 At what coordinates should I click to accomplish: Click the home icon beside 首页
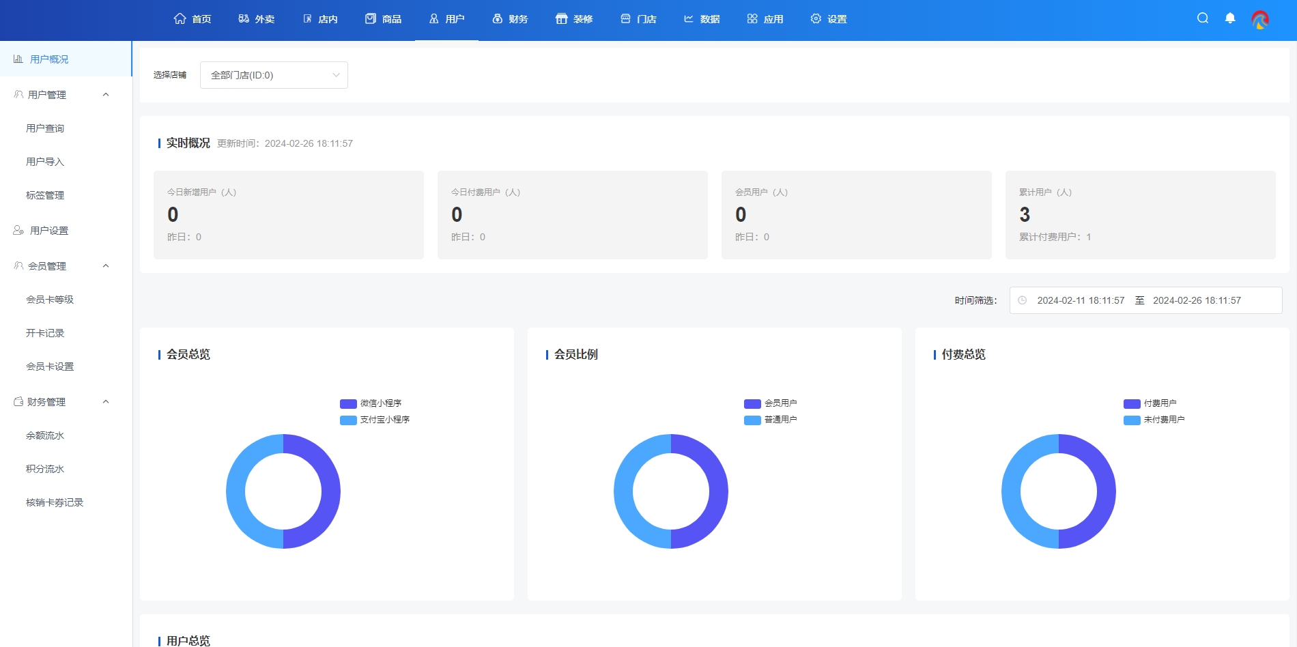[x=180, y=18]
